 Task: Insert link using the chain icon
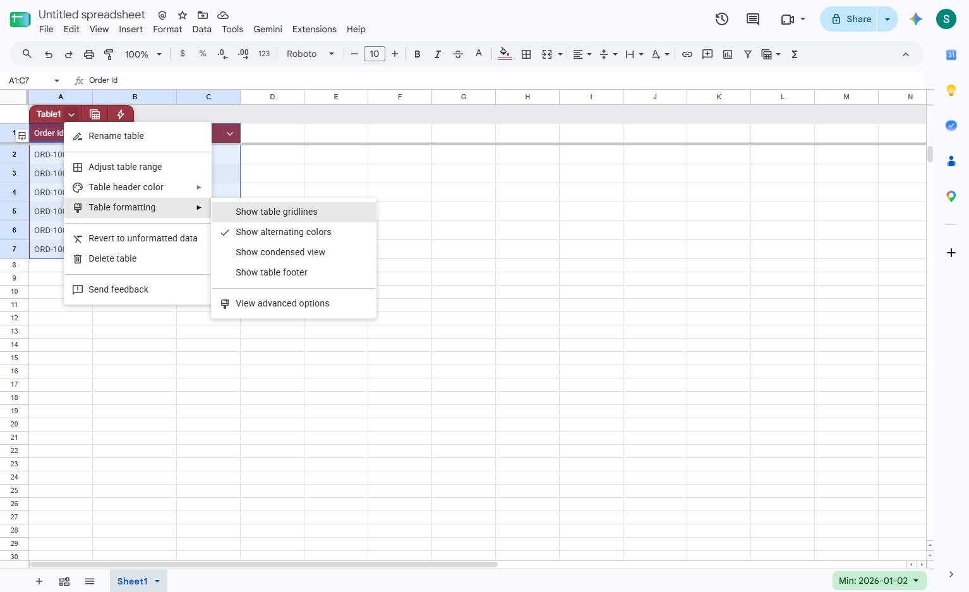[x=687, y=54]
